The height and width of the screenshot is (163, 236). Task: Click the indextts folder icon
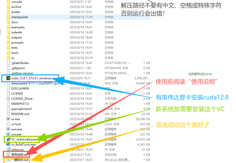point(8,32)
